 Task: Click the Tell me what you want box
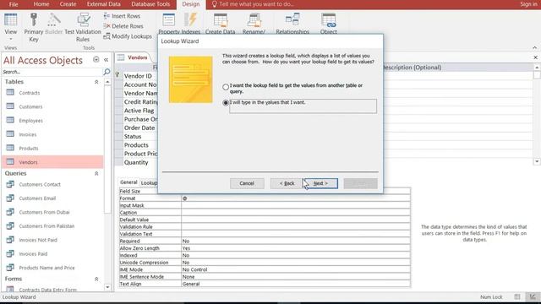tap(256, 4)
